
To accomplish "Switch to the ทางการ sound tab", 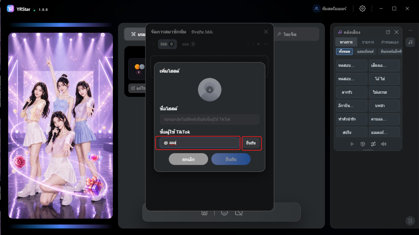I will 346,42.
